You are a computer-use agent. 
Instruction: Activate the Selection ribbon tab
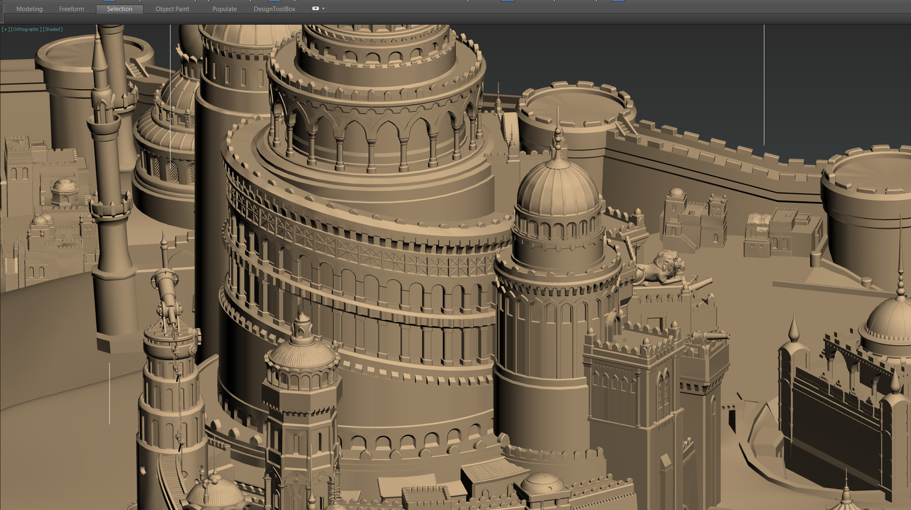pos(119,8)
